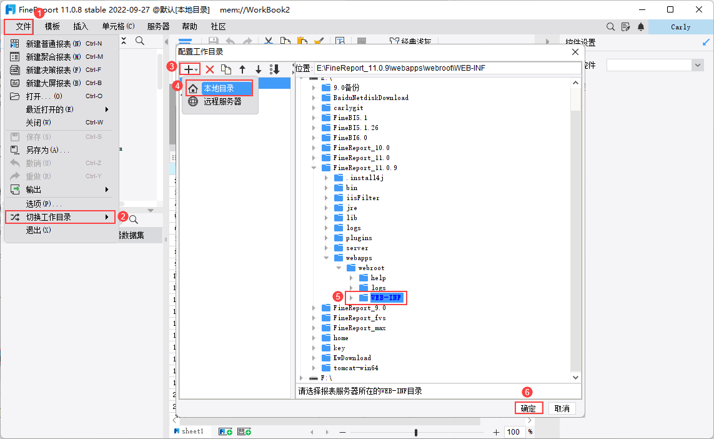Switch to the sheet1 tab
714x439 pixels.
coord(189,431)
